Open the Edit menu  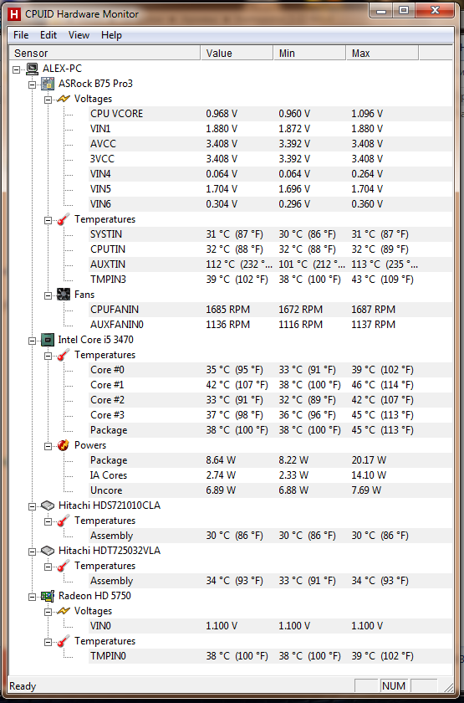48,35
